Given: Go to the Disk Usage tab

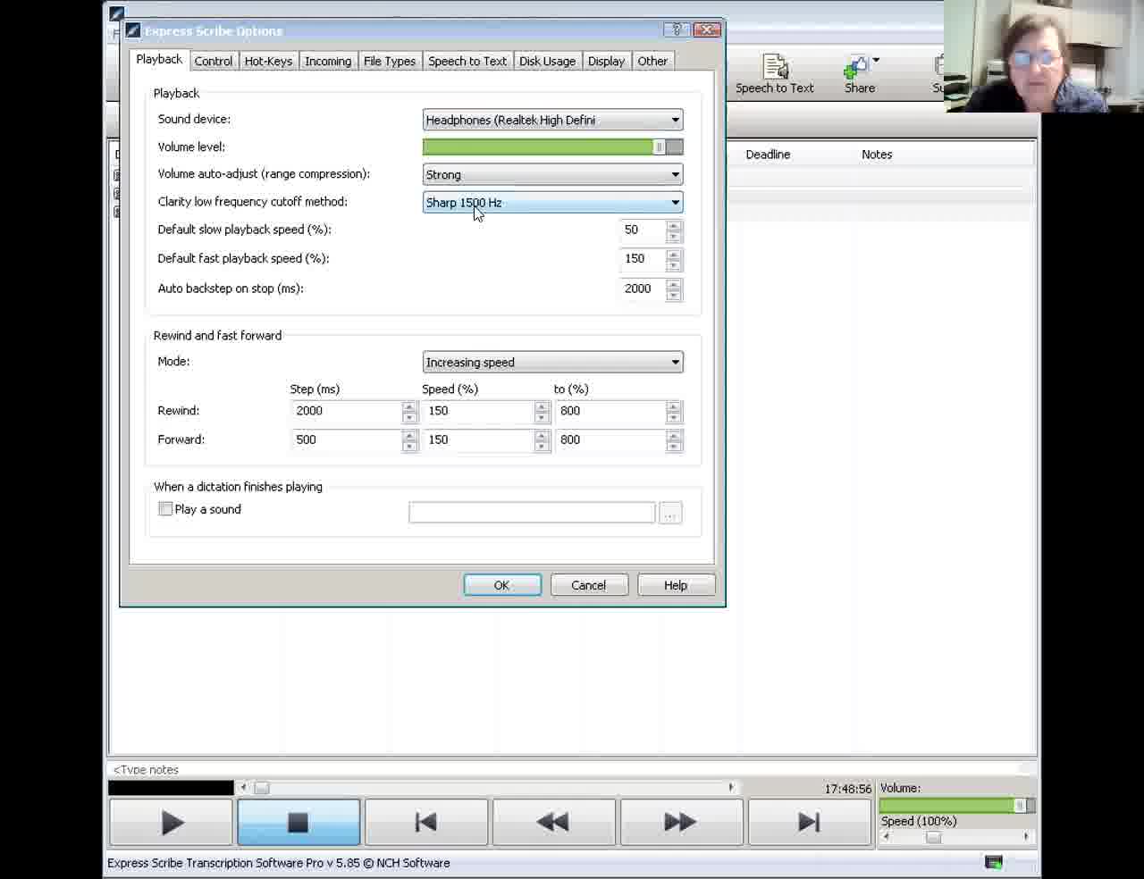Looking at the screenshot, I should [x=547, y=61].
